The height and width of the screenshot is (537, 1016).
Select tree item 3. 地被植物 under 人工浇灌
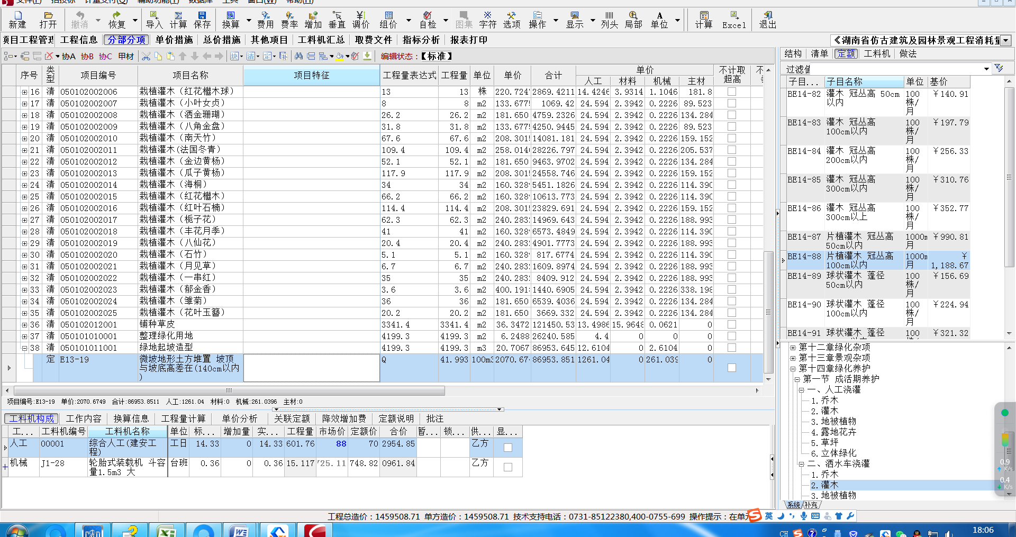coord(833,422)
